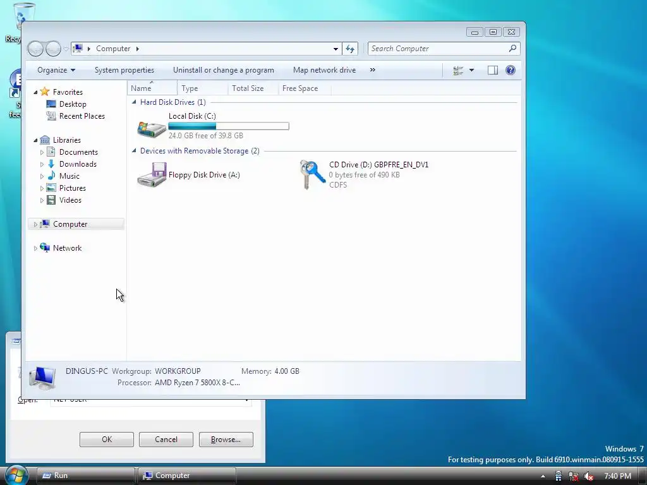Show more toolbar commands chevron
The image size is (647, 485).
point(373,70)
